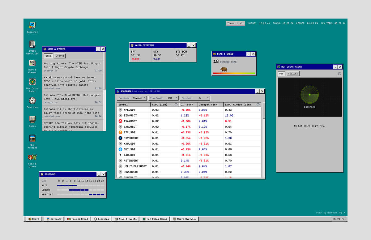Open the Timeframe 15M dropdown
The height and width of the screenshot is (240, 371).
[x=163, y=98]
